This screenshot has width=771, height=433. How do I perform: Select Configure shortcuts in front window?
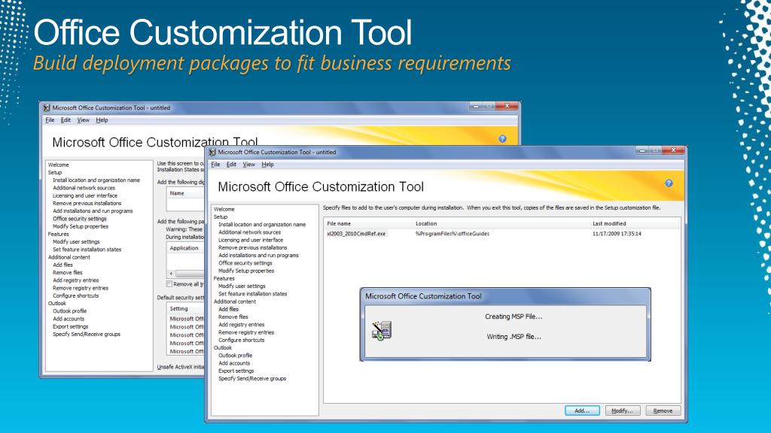242,340
